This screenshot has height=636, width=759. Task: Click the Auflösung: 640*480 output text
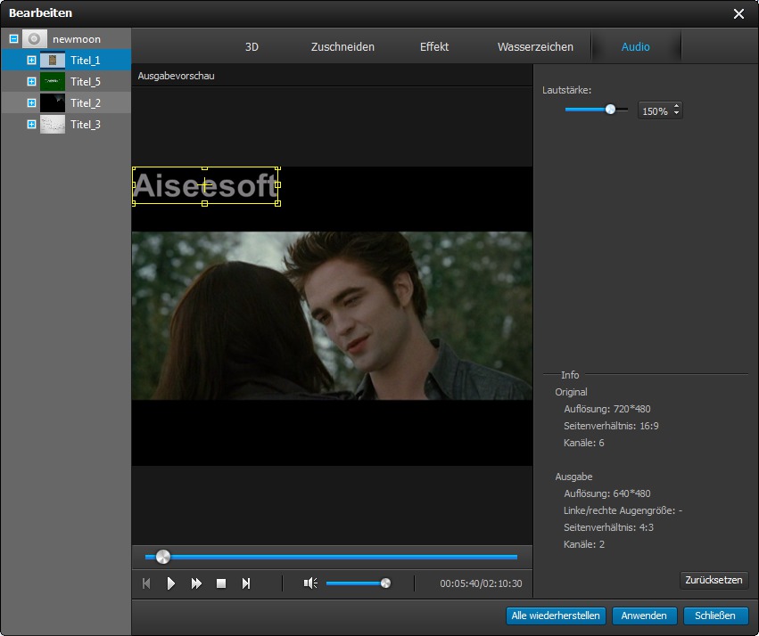pos(607,493)
